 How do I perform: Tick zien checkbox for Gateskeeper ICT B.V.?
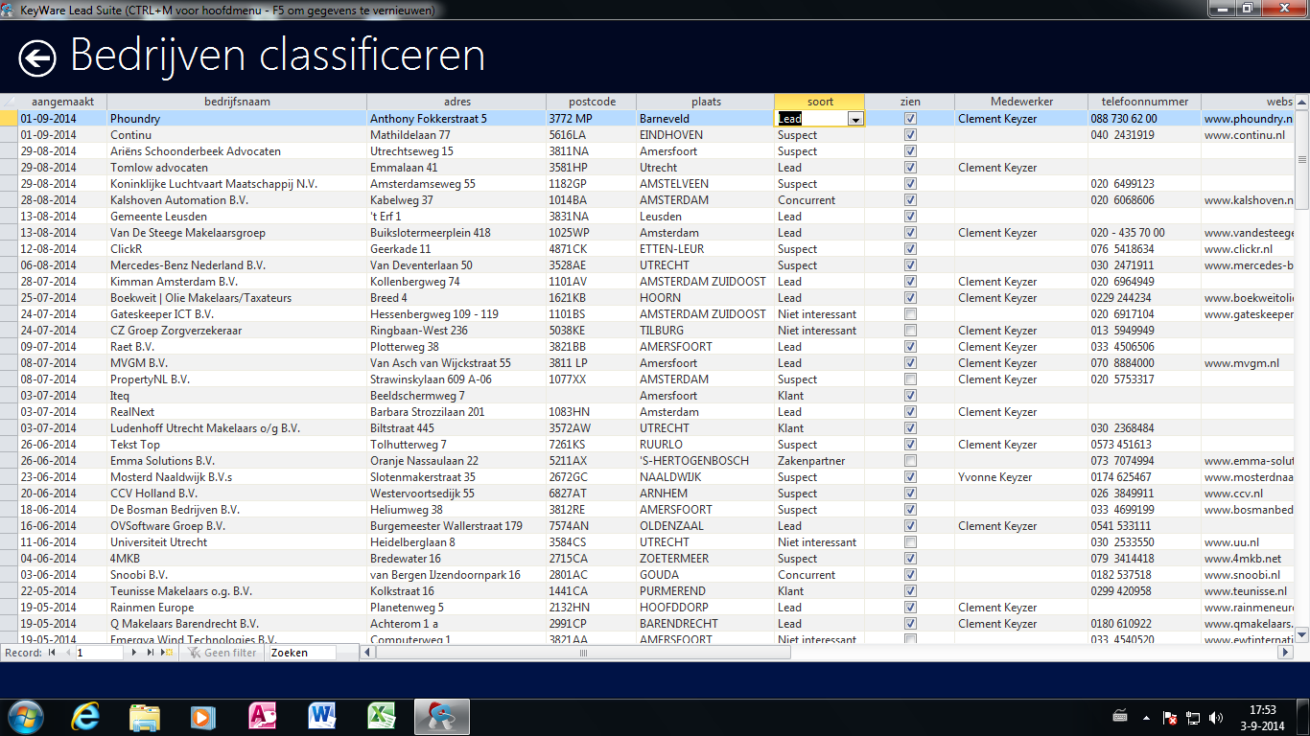pyautogui.click(x=910, y=314)
